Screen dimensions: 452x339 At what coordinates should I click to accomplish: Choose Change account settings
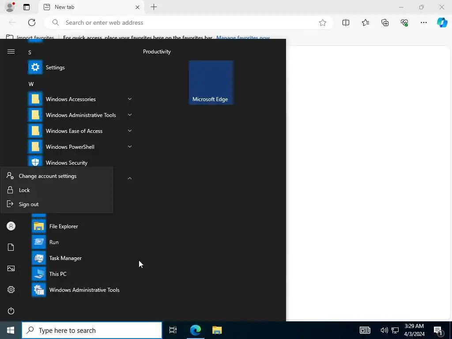(x=57, y=176)
